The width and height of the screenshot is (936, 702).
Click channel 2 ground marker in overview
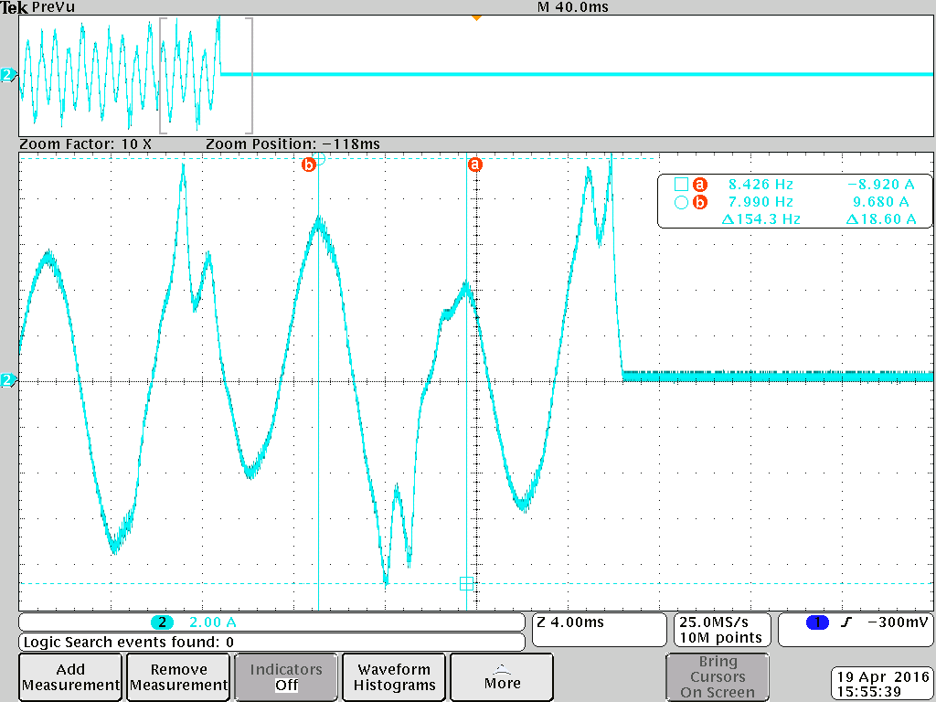(7, 75)
